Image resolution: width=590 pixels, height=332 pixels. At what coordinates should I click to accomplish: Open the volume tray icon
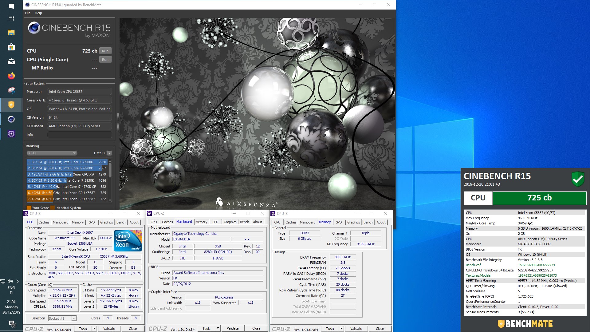(x=10, y=281)
